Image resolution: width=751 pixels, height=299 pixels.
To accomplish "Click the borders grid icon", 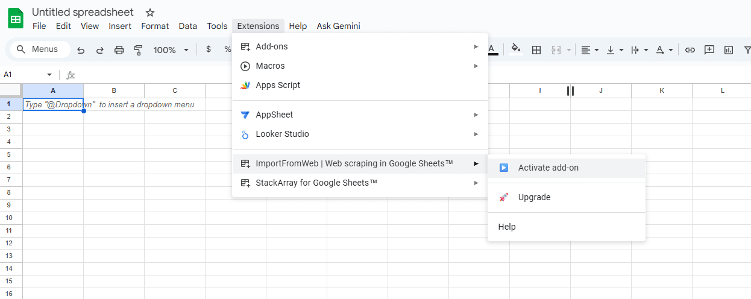I will (x=536, y=50).
